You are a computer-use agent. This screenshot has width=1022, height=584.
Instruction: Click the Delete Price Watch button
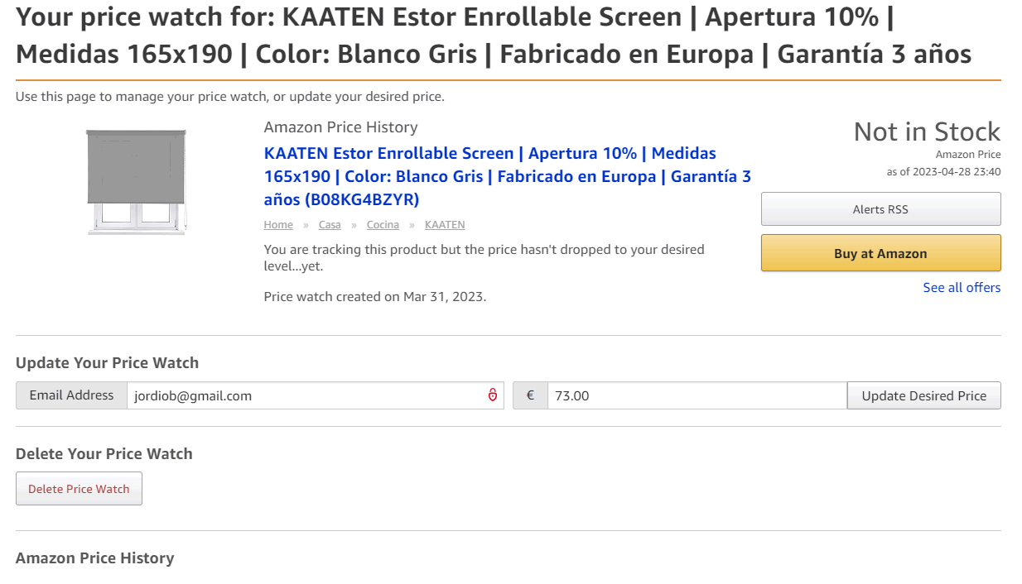pos(79,489)
